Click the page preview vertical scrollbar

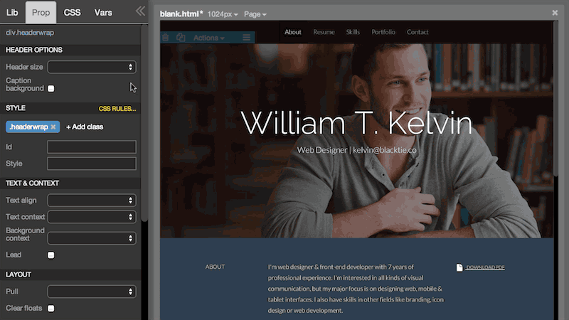tap(556, 98)
